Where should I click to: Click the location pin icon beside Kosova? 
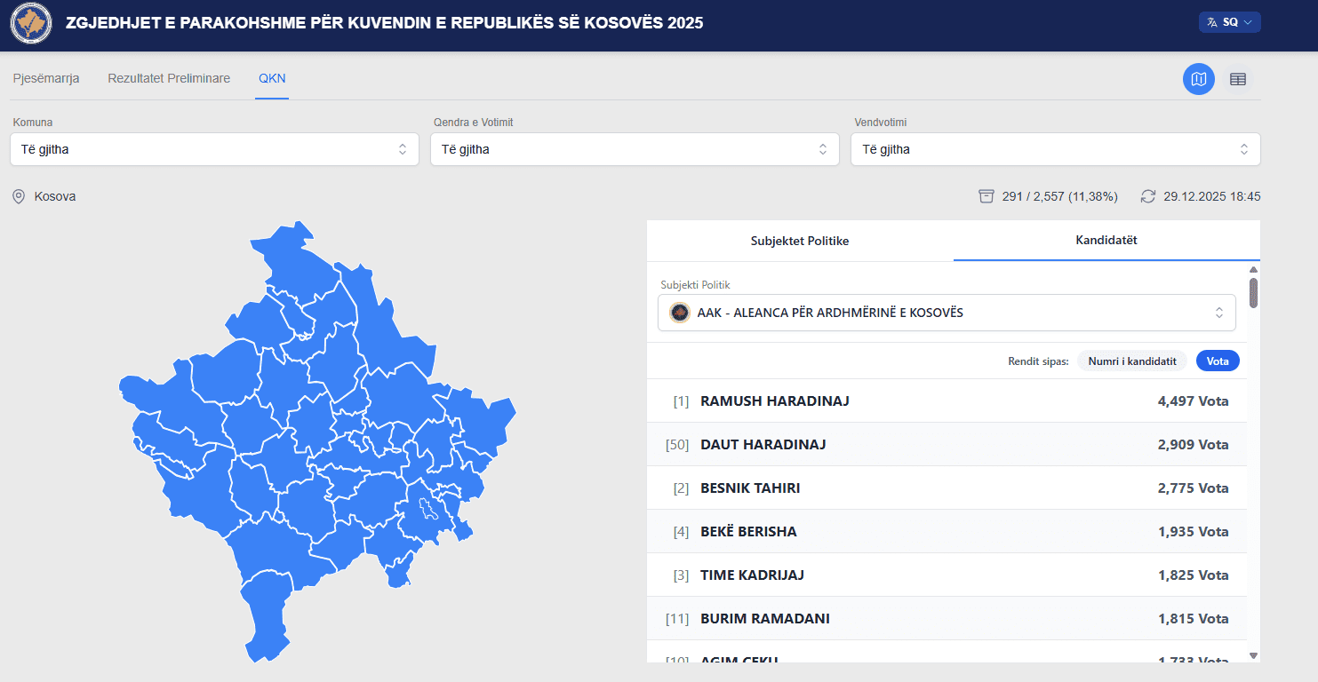[19, 196]
